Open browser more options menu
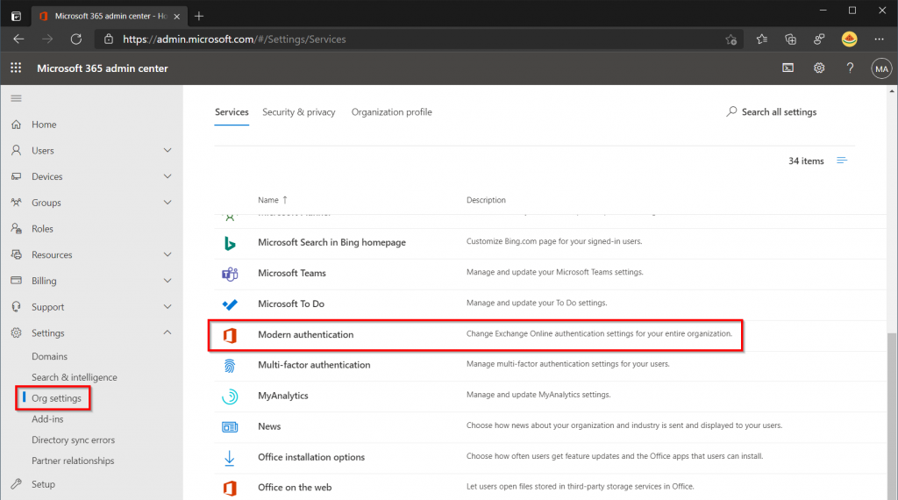The height and width of the screenshot is (500, 898). click(879, 39)
